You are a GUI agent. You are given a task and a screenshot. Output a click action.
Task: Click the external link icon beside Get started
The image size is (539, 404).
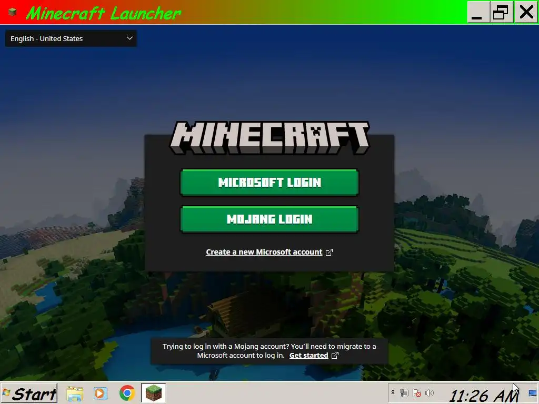[335, 356]
